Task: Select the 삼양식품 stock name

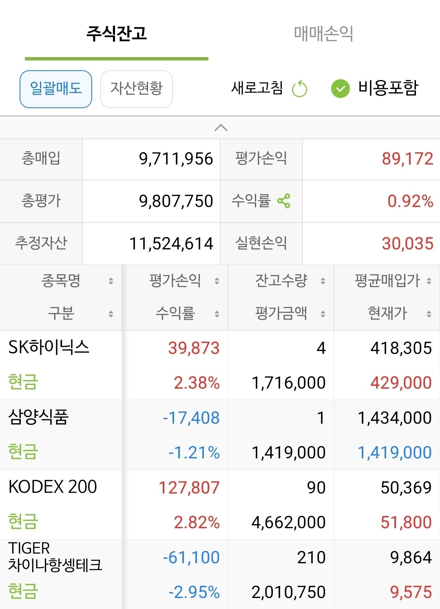Action: [x=38, y=417]
